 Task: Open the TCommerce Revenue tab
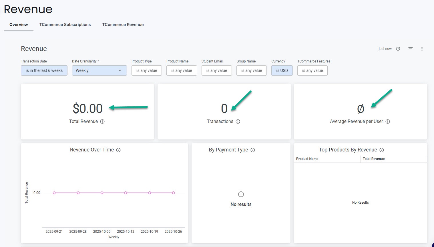pos(123,25)
